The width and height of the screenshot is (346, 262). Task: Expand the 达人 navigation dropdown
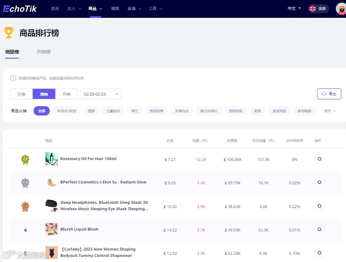(x=74, y=8)
